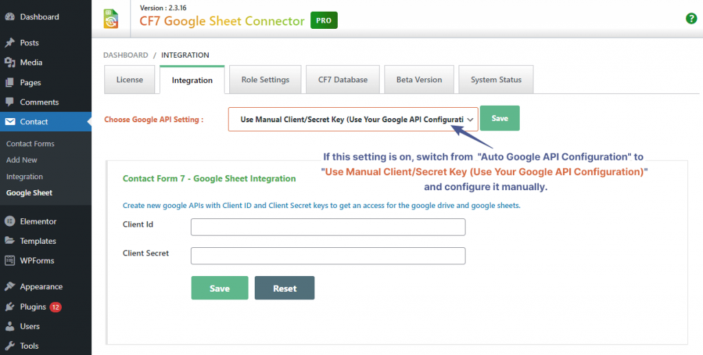Image resolution: width=703 pixels, height=355 pixels.
Task: Click the DASHBOARD breadcrumb link
Action: [126, 55]
